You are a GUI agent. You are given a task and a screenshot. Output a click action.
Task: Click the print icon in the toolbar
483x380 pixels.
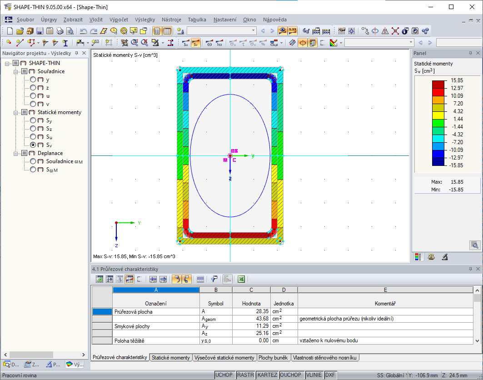pos(60,31)
